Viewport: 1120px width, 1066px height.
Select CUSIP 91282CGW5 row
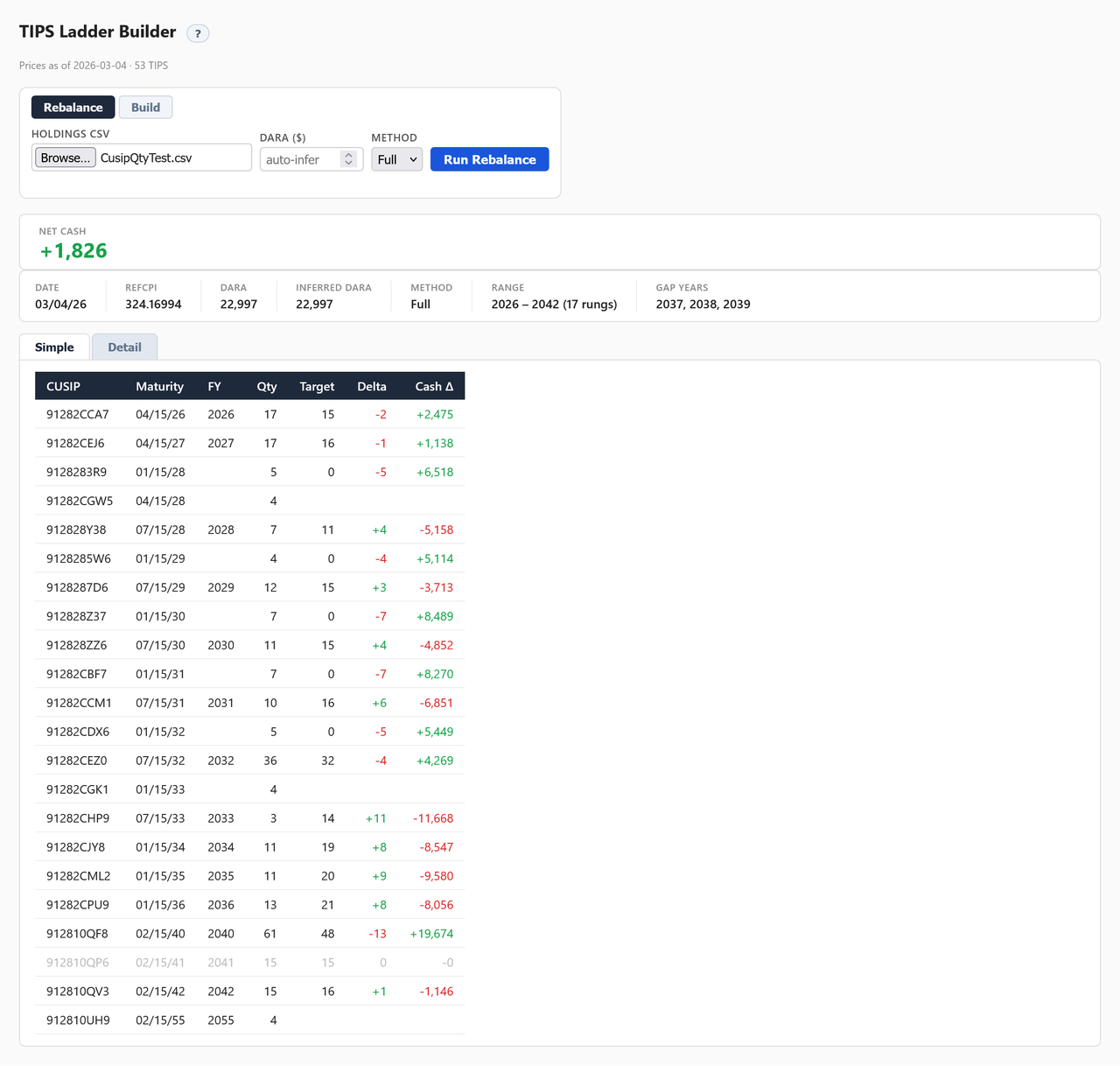(x=249, y=501)
